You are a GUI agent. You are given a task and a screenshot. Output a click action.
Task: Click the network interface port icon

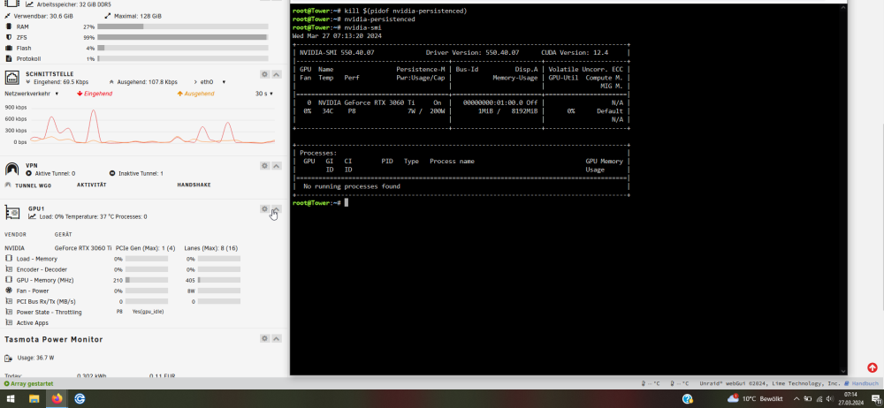tap(12, 78)
